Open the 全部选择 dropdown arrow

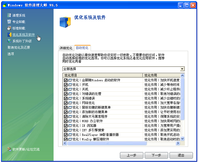[x=182, y=69]
